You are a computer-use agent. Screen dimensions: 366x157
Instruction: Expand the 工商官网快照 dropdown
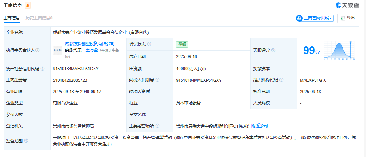click(315, 18)
